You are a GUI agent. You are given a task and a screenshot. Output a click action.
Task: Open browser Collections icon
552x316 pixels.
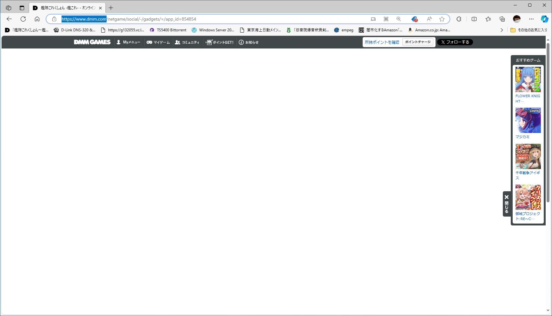pos(502,19)
